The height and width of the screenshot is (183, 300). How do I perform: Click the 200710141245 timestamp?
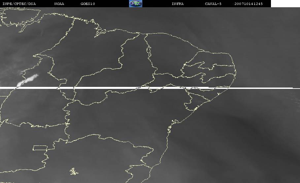click(249, 4)
